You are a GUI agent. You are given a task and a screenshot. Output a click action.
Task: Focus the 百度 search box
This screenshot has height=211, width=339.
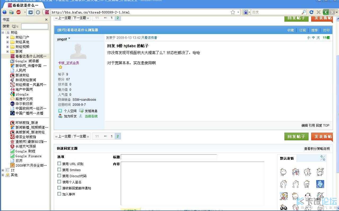pyautogui.click(x=276, y=12)
